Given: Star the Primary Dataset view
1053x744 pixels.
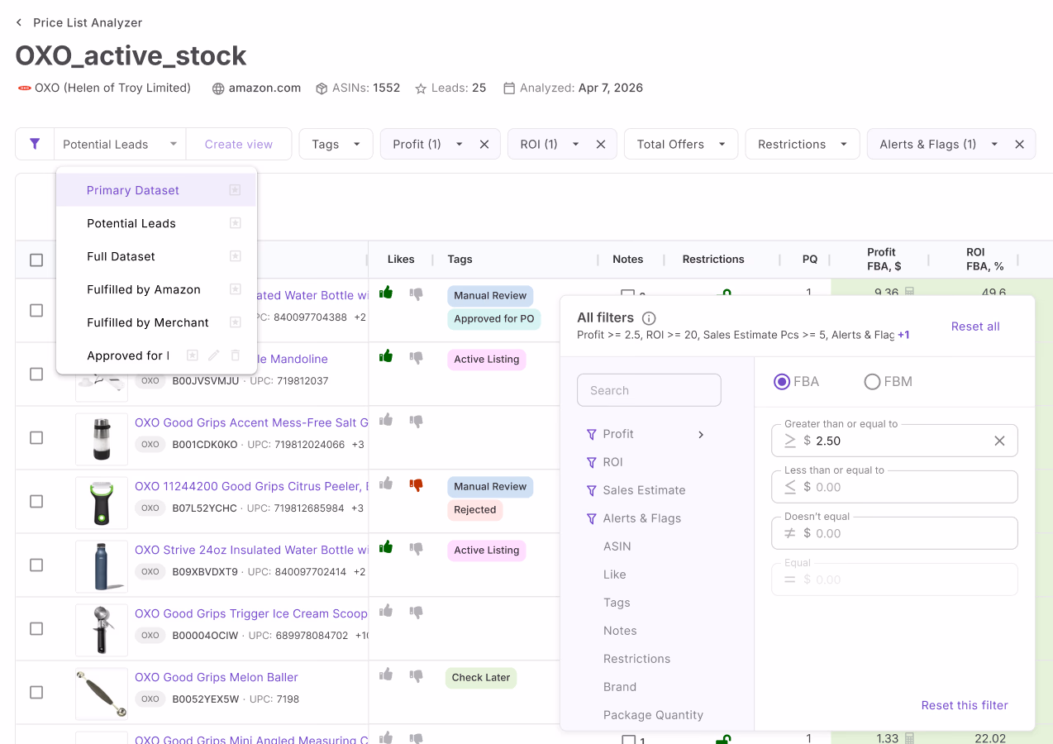Looking at the screenshot, I should [x=235, y=190].
